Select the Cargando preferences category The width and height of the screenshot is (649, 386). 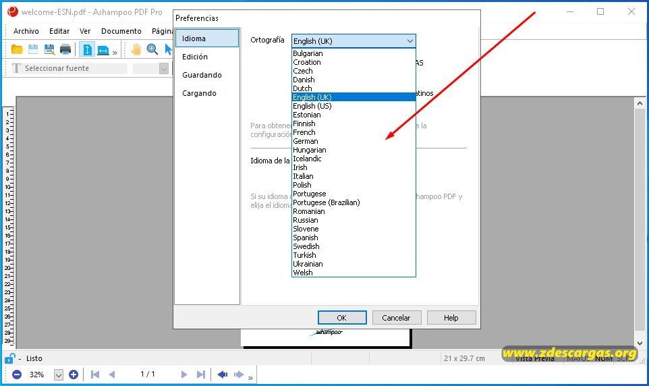[207, 93]
